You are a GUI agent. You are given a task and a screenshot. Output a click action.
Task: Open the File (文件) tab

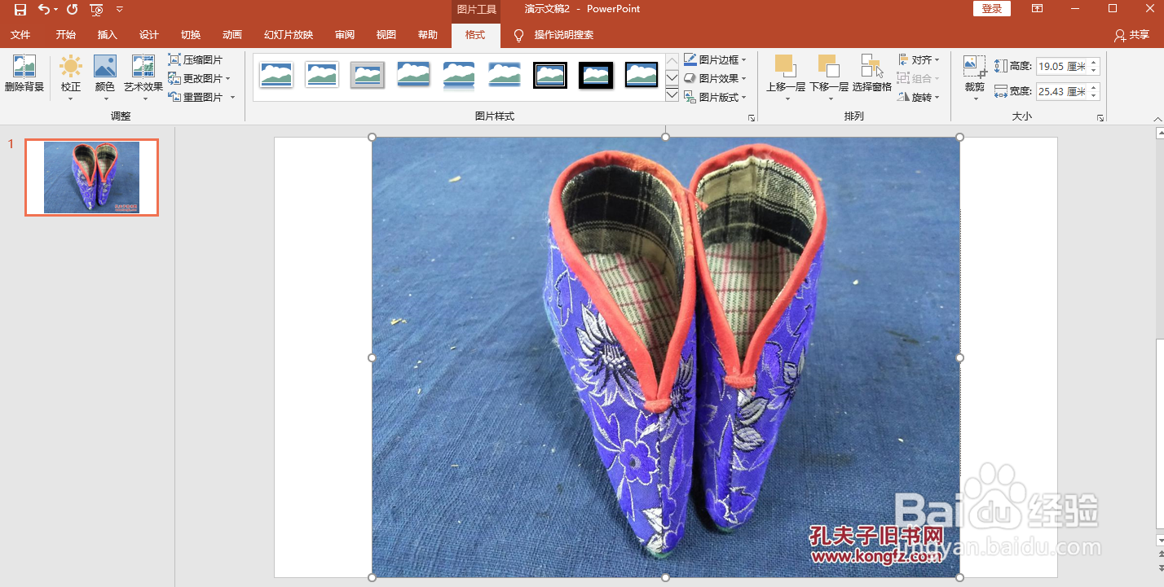(x=20, y=35)
